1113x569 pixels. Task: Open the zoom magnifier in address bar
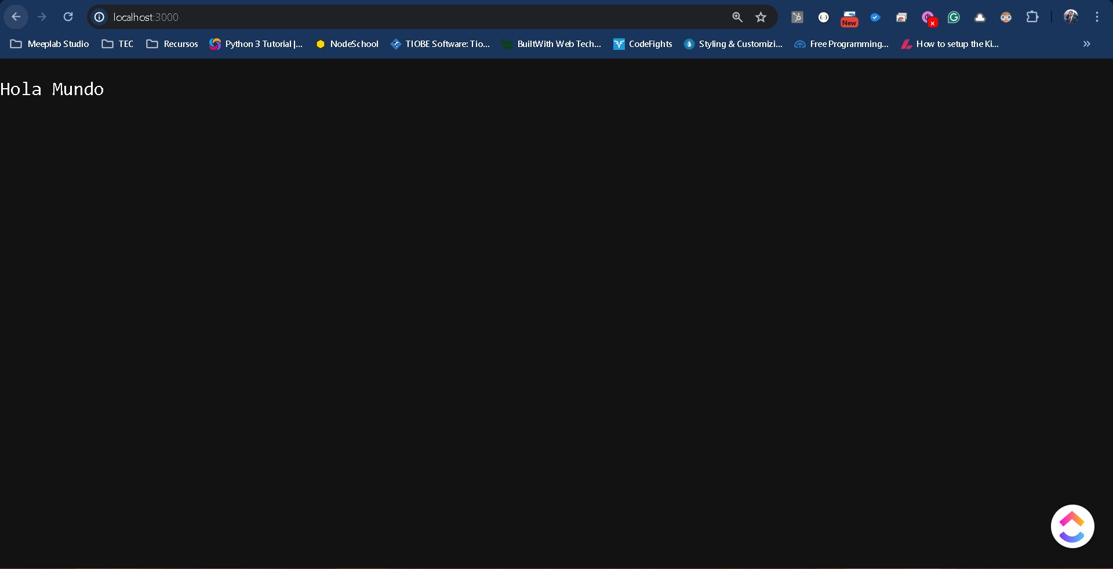coord(737,17)
